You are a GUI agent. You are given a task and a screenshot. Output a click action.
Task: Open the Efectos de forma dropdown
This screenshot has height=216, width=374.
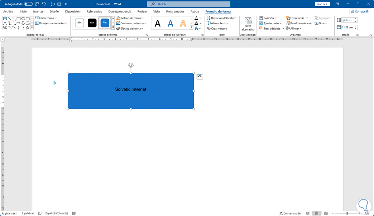click(130, 28)
